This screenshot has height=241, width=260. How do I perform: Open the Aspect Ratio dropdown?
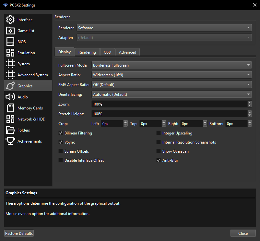(172, 75)
